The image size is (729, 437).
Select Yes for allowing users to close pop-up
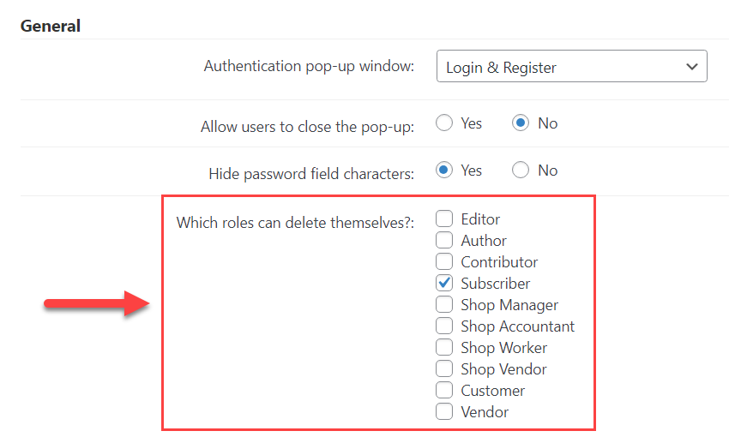[444, 123]
